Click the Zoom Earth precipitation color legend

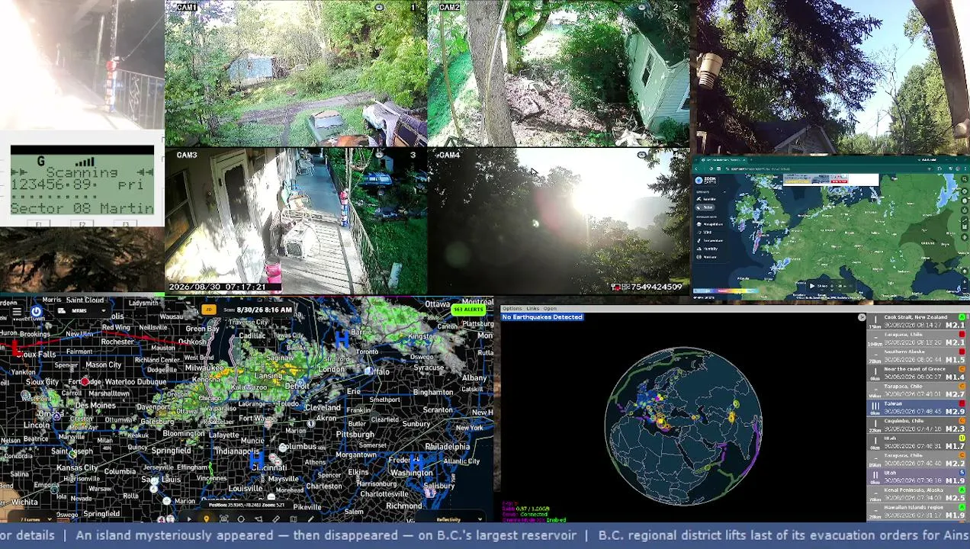(x=726, y=291)
